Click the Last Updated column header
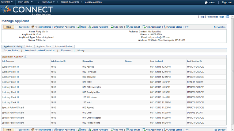This screenshot has height=131, width=234. [156, 61]
